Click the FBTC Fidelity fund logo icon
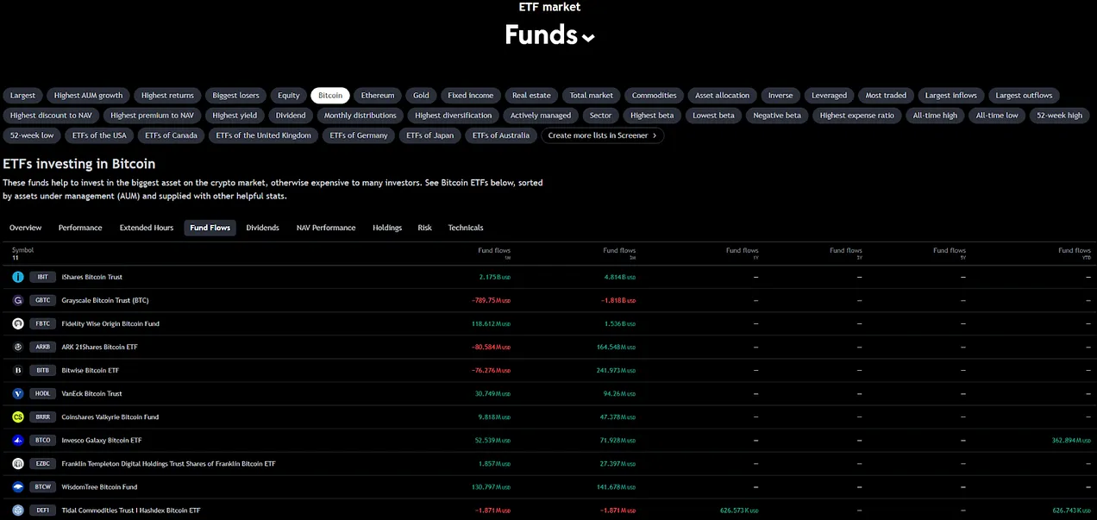The image size is (1097, 520). coord(18,323)
